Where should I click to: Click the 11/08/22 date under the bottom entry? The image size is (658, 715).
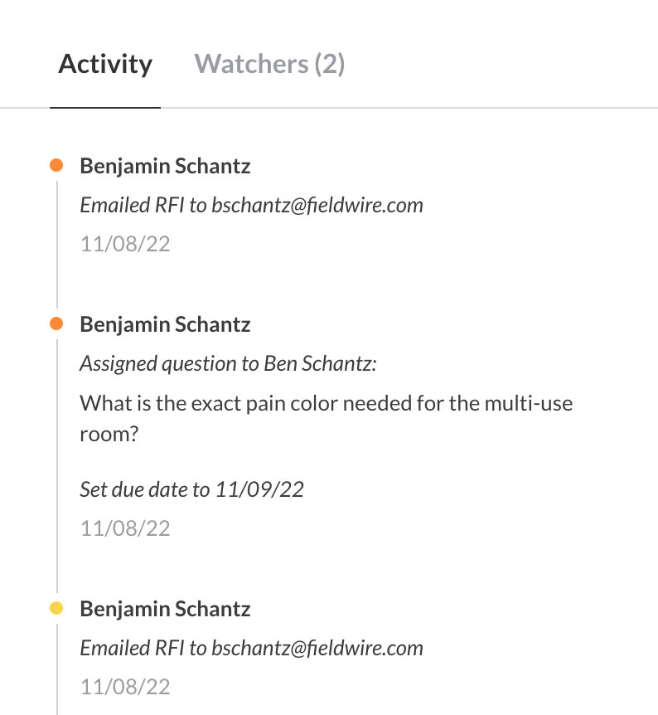click(125, 687)
